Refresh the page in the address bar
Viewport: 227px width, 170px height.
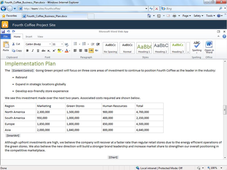[151, 9]
